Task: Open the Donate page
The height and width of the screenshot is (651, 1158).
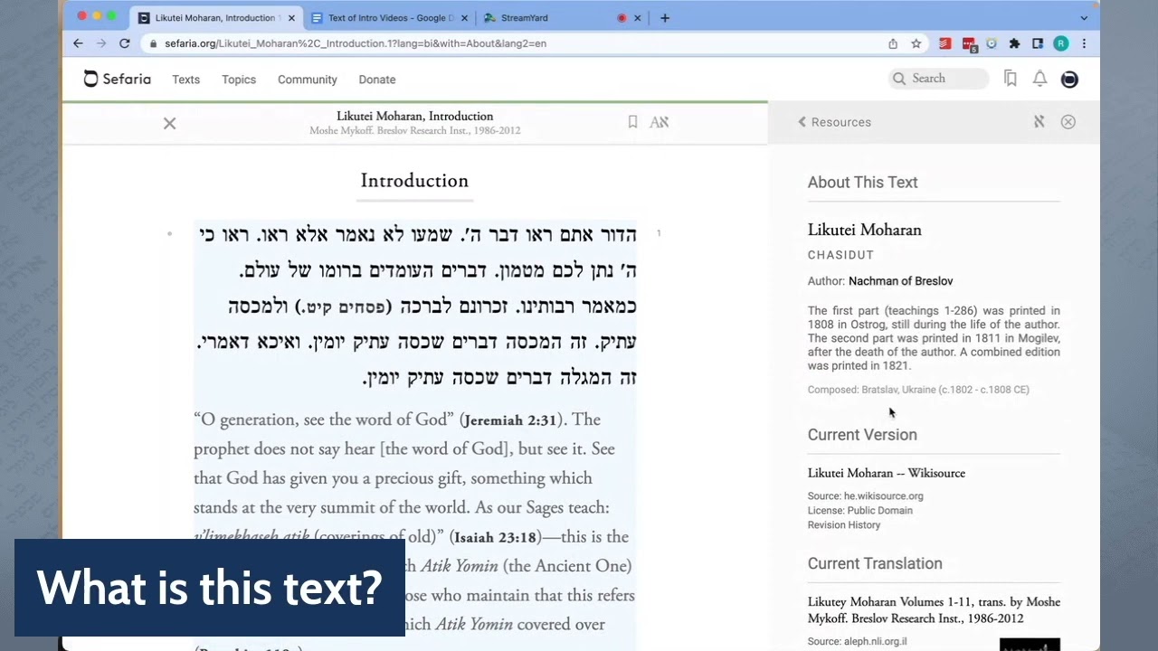Action: [377, 80]
